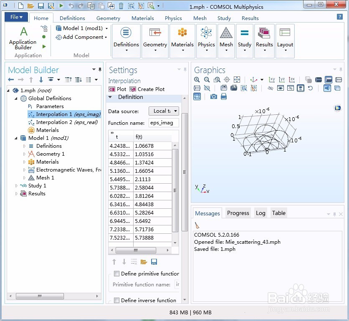Open the go to default view dropdown arrow

[x=262, y=79]
